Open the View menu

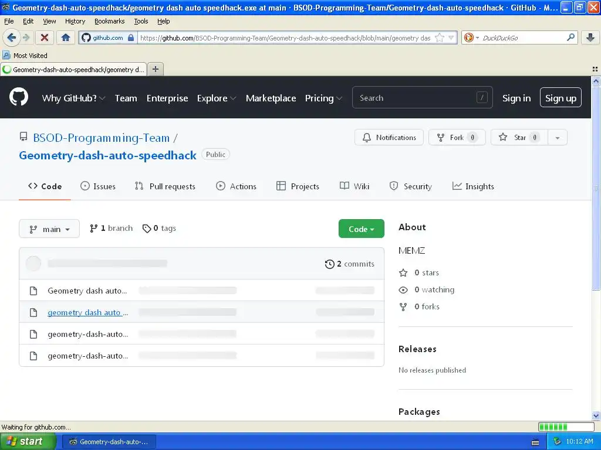pos(49,21)
